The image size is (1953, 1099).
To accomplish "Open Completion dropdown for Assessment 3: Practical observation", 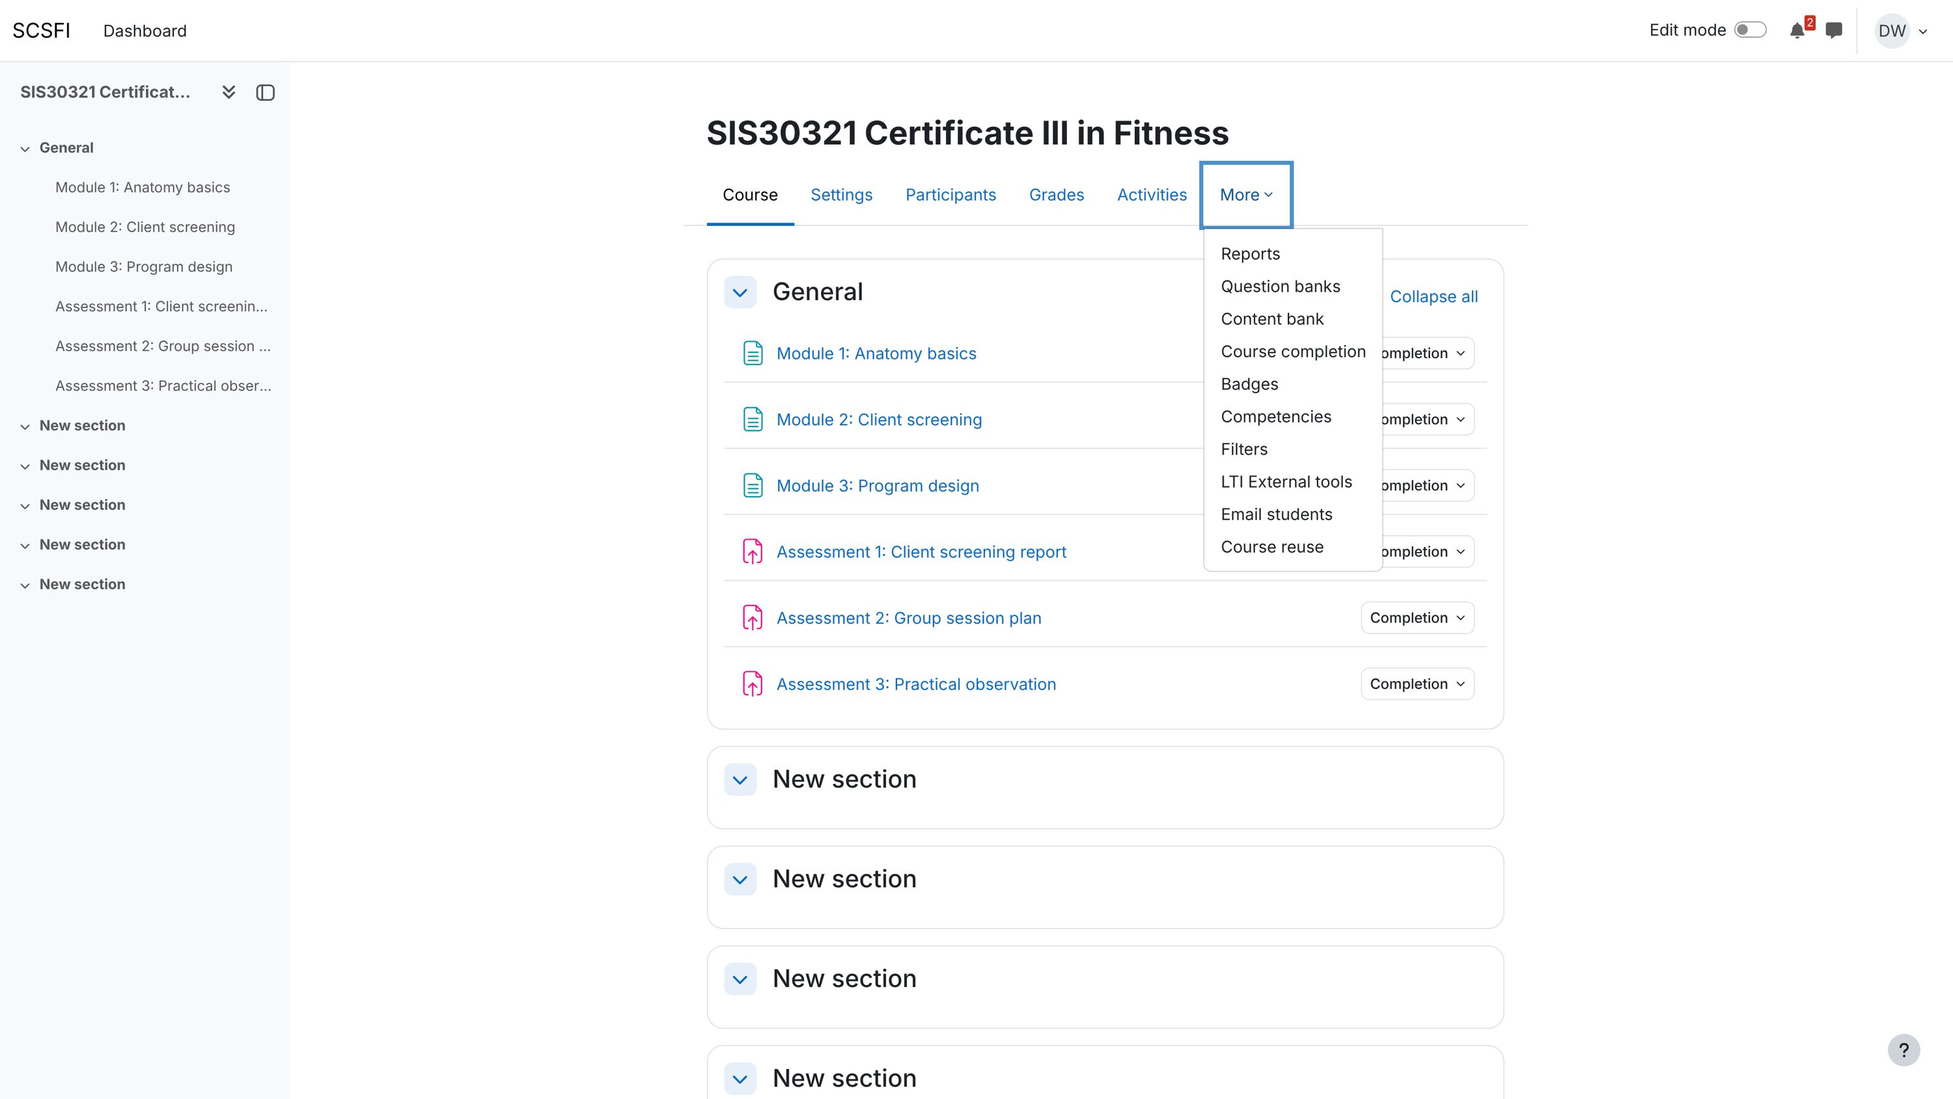I will [x=1417, y=684].
